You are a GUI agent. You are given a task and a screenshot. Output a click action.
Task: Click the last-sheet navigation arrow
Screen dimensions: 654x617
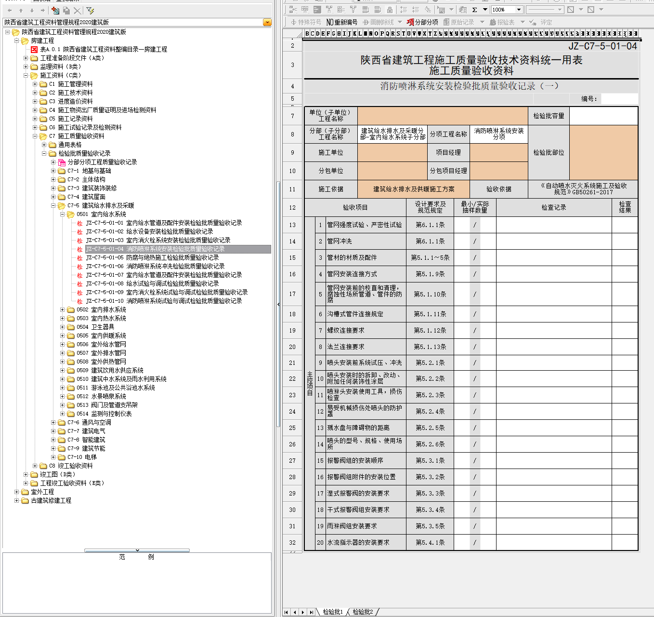pyautogui.click(x=311, y=612)
